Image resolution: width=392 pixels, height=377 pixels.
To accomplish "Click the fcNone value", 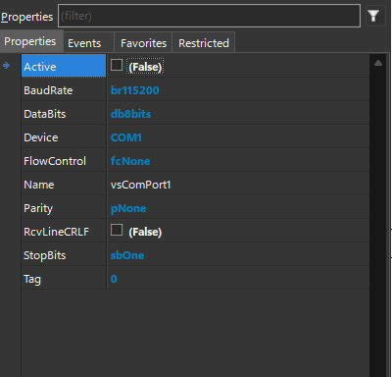I will pyautogui.click(x=130, y=161).
